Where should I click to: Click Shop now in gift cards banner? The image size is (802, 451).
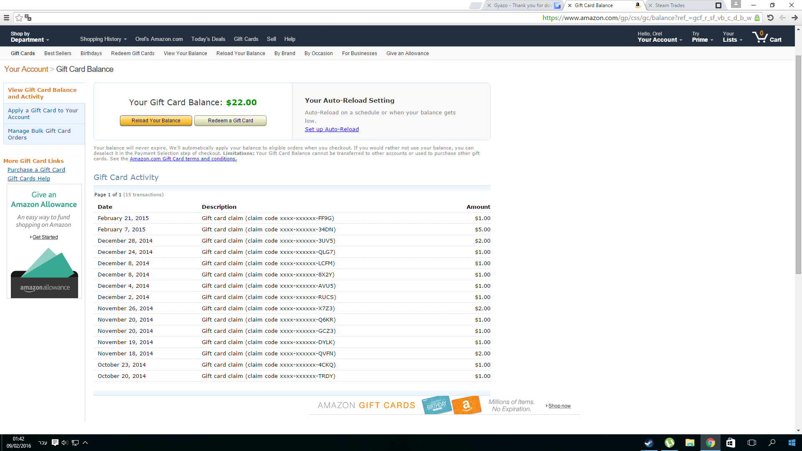pyautogui.click(x=559, y=406)
